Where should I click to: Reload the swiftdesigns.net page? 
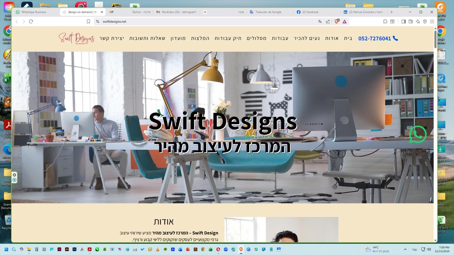[31, 21]
